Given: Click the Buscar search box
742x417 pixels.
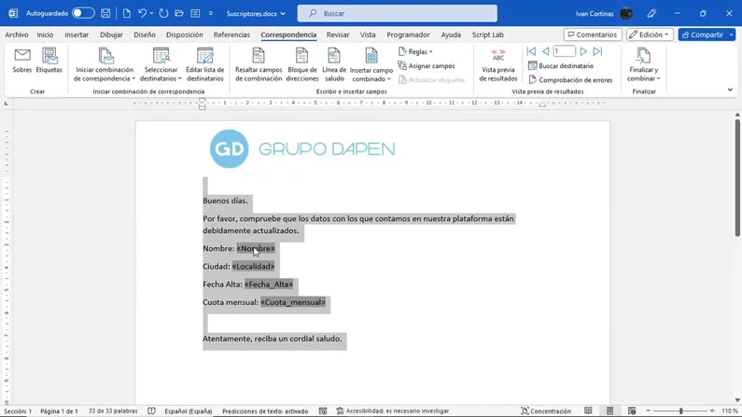Looking at the screenshot, I should (x=397, y=13).
